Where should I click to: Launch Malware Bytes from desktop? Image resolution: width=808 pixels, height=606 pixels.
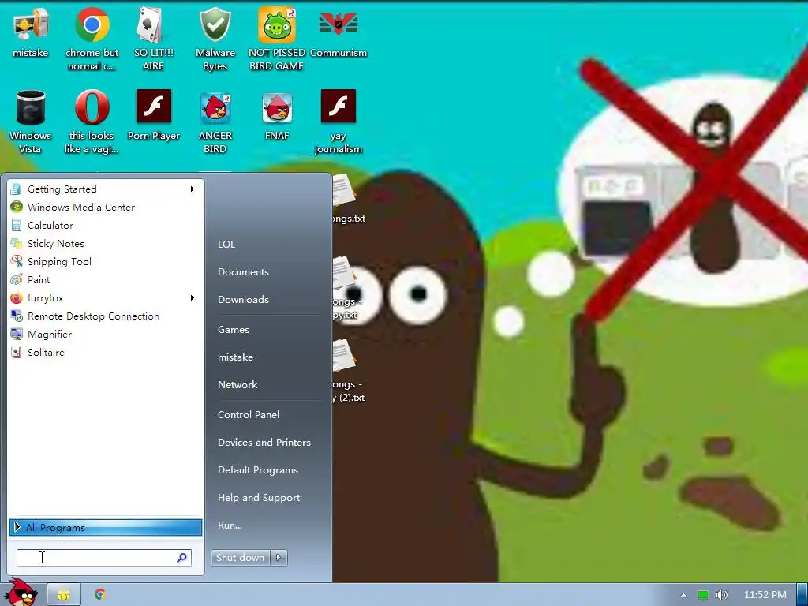[x=215, y=39]
